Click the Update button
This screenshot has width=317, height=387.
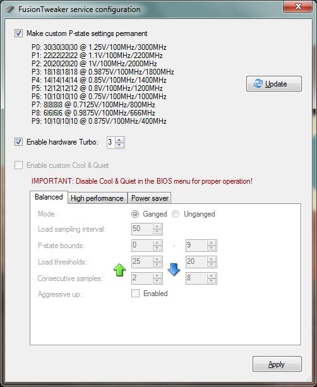pos(274,84)
